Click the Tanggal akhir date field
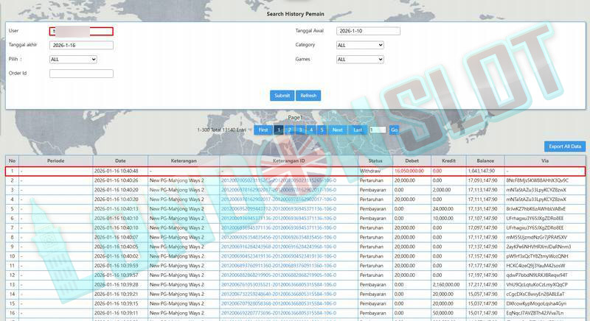Viewport: 590px width, 321px height. coord(81,45)
